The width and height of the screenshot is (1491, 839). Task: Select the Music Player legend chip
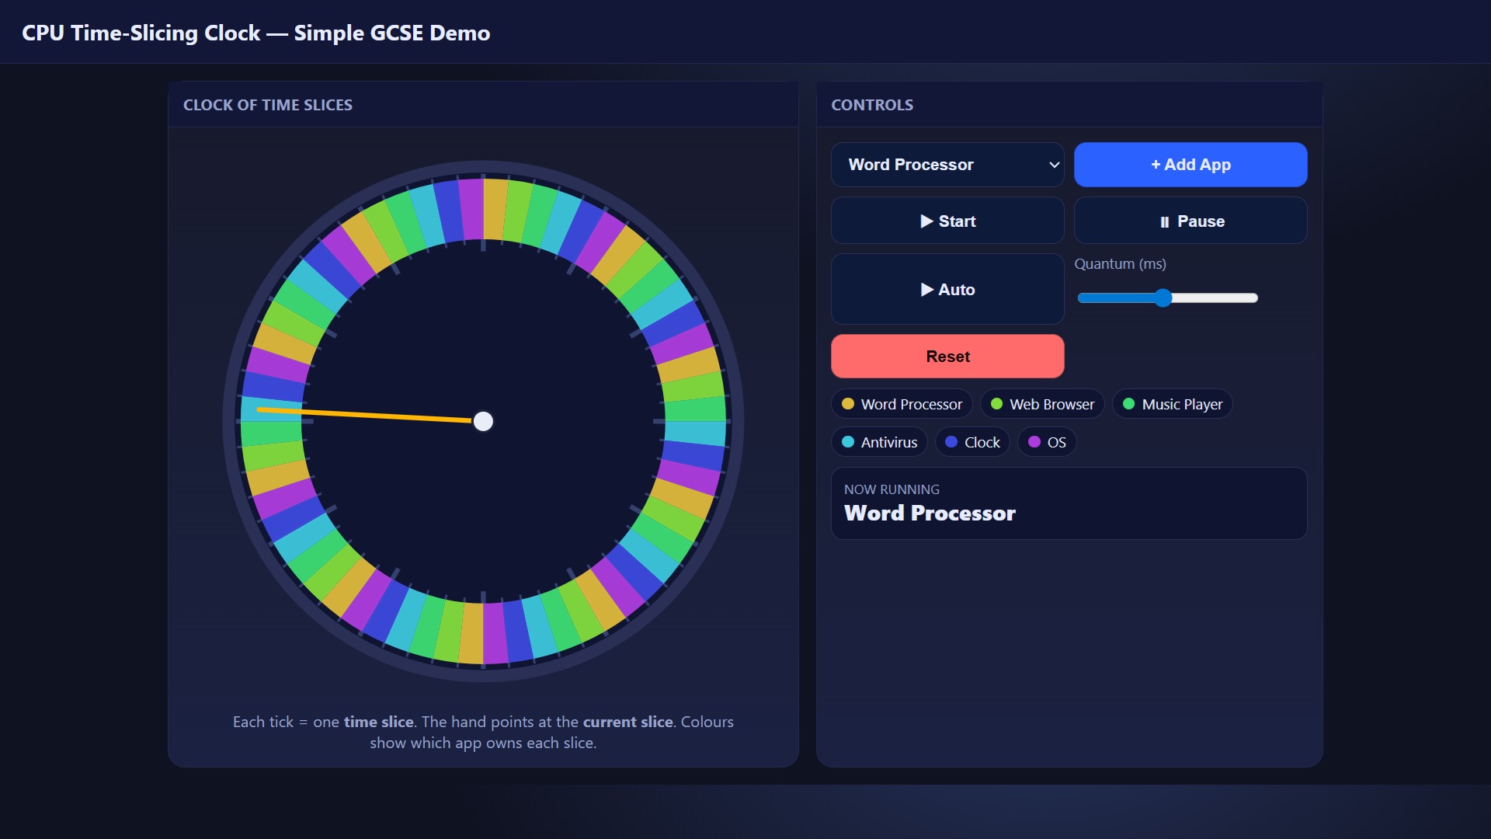click(1172, 404)
